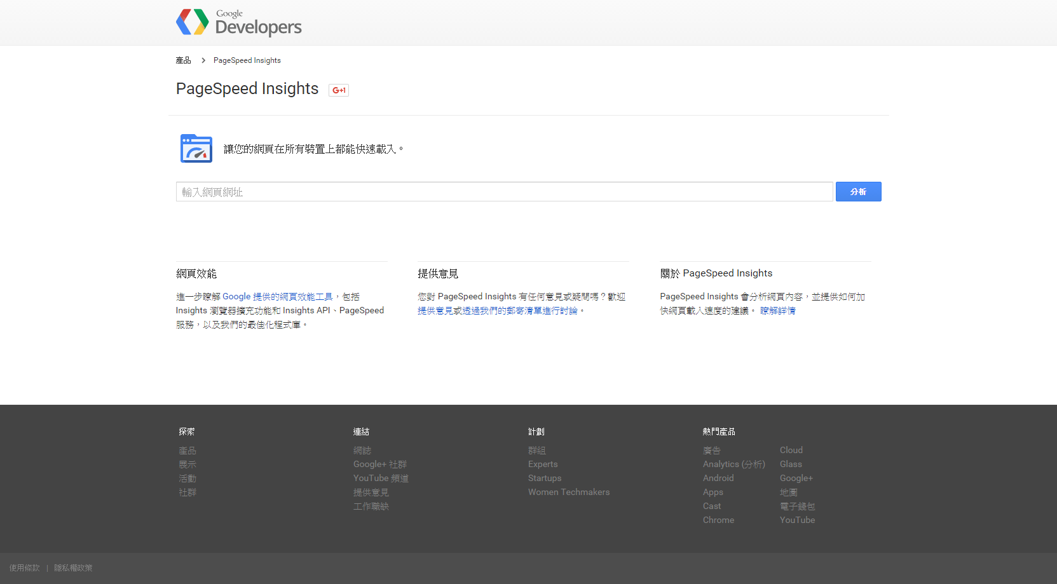The width and height of the screenshot is (1057, 584).
Task: Open Chrome in footer products list
Action: click(x=718, y=520)
